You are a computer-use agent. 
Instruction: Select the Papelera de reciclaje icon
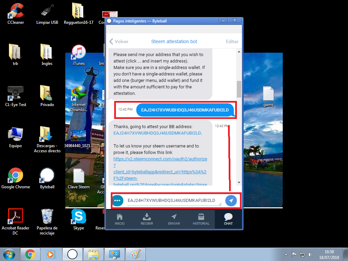pos(47,222)
